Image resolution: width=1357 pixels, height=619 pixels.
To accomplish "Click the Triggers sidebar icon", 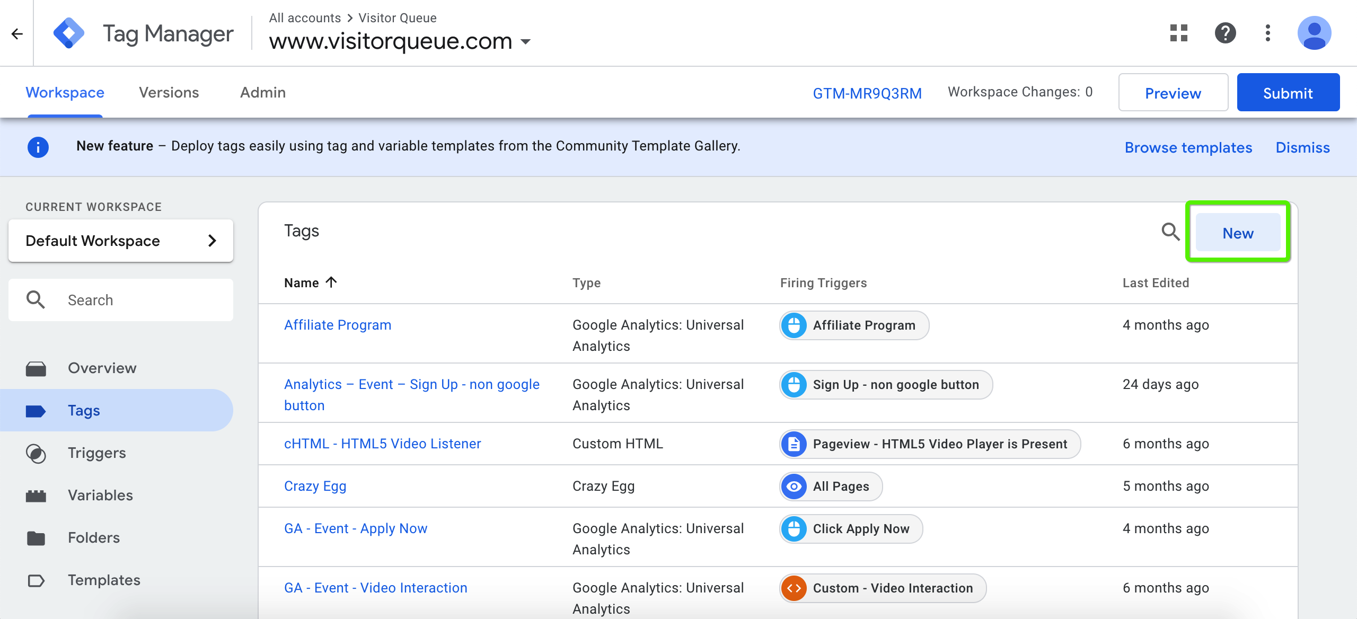I will (x=36, y=453).
